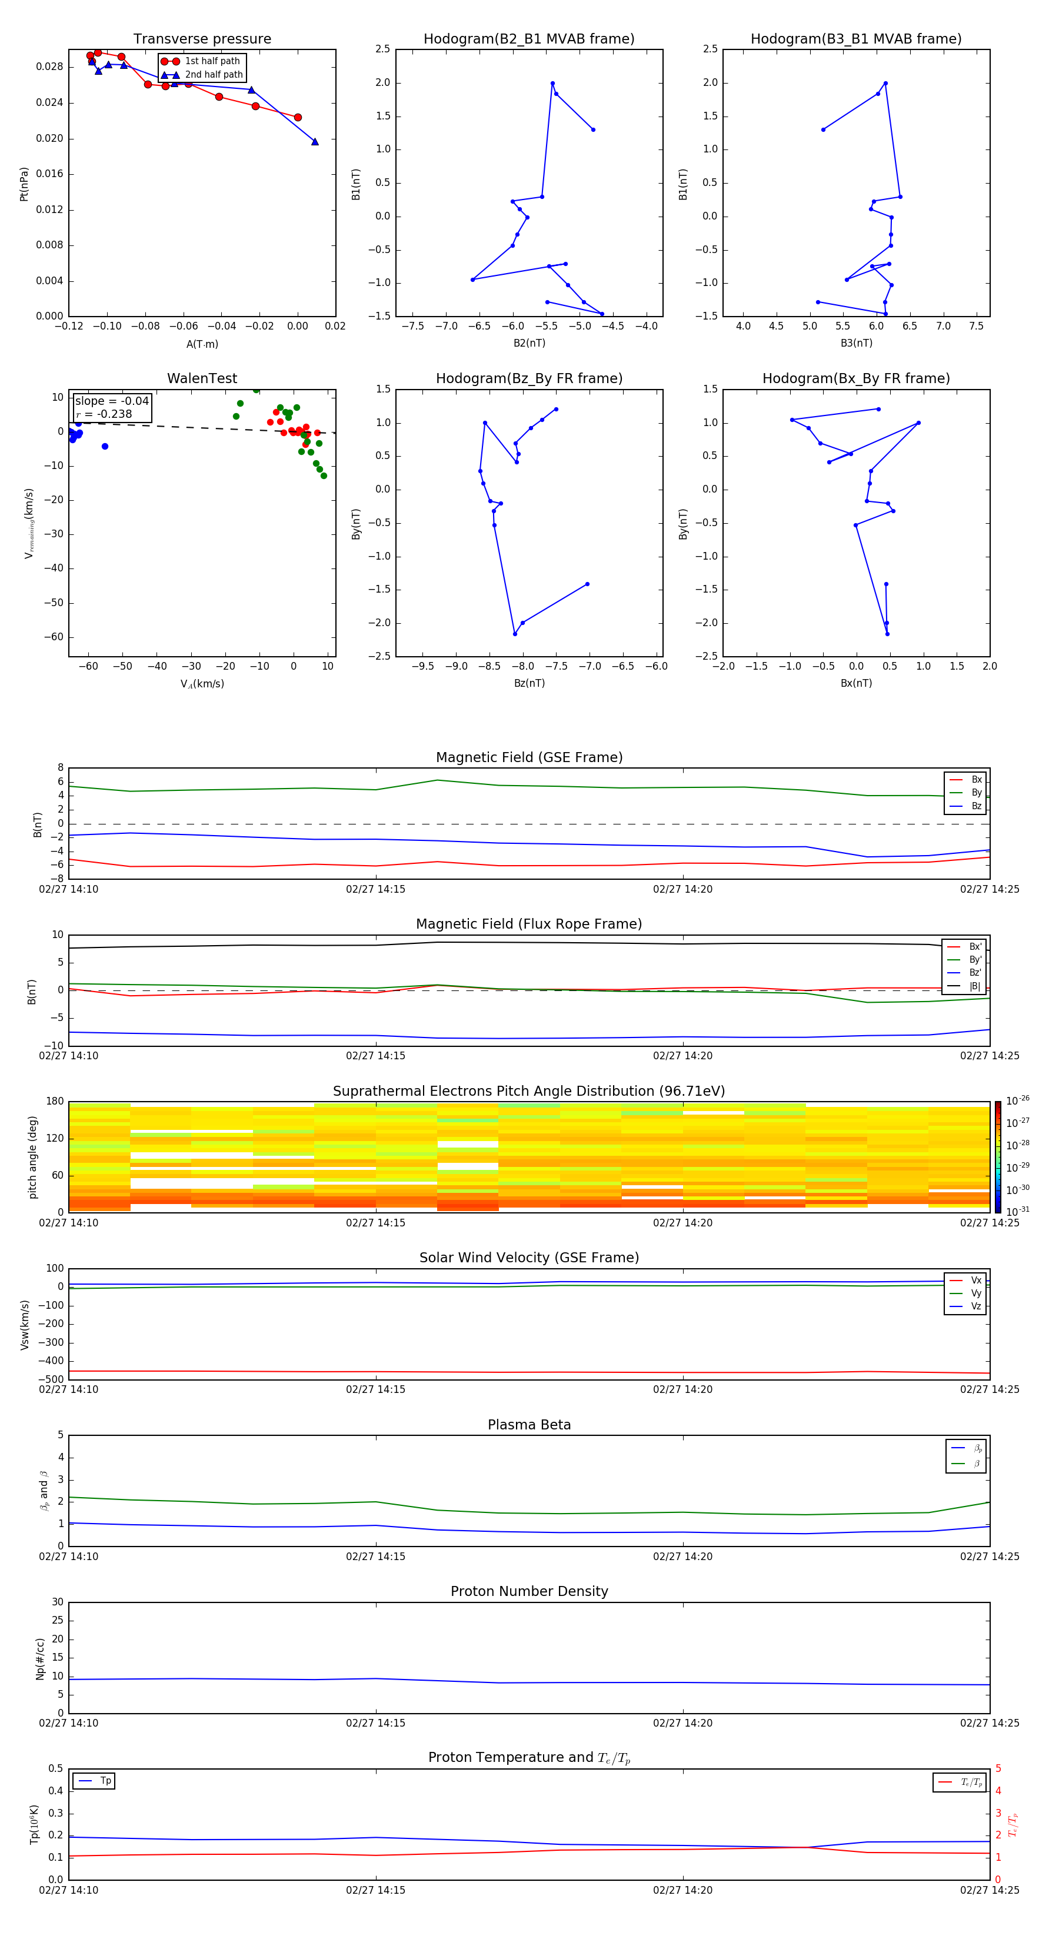Click the 'Vz' velocity legend entry
Viewport: 1059px width, 1942px height.
(965, 1306)
